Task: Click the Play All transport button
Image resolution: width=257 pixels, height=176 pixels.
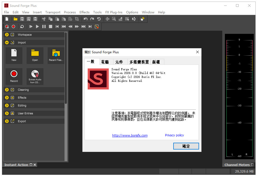Action: point(31,26)
